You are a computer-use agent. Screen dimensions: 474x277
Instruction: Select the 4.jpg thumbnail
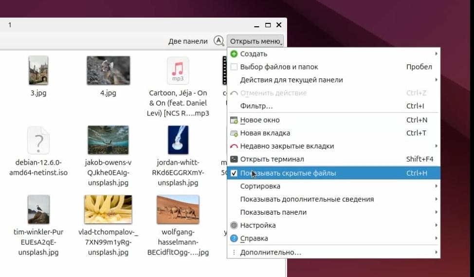[108, 71]
